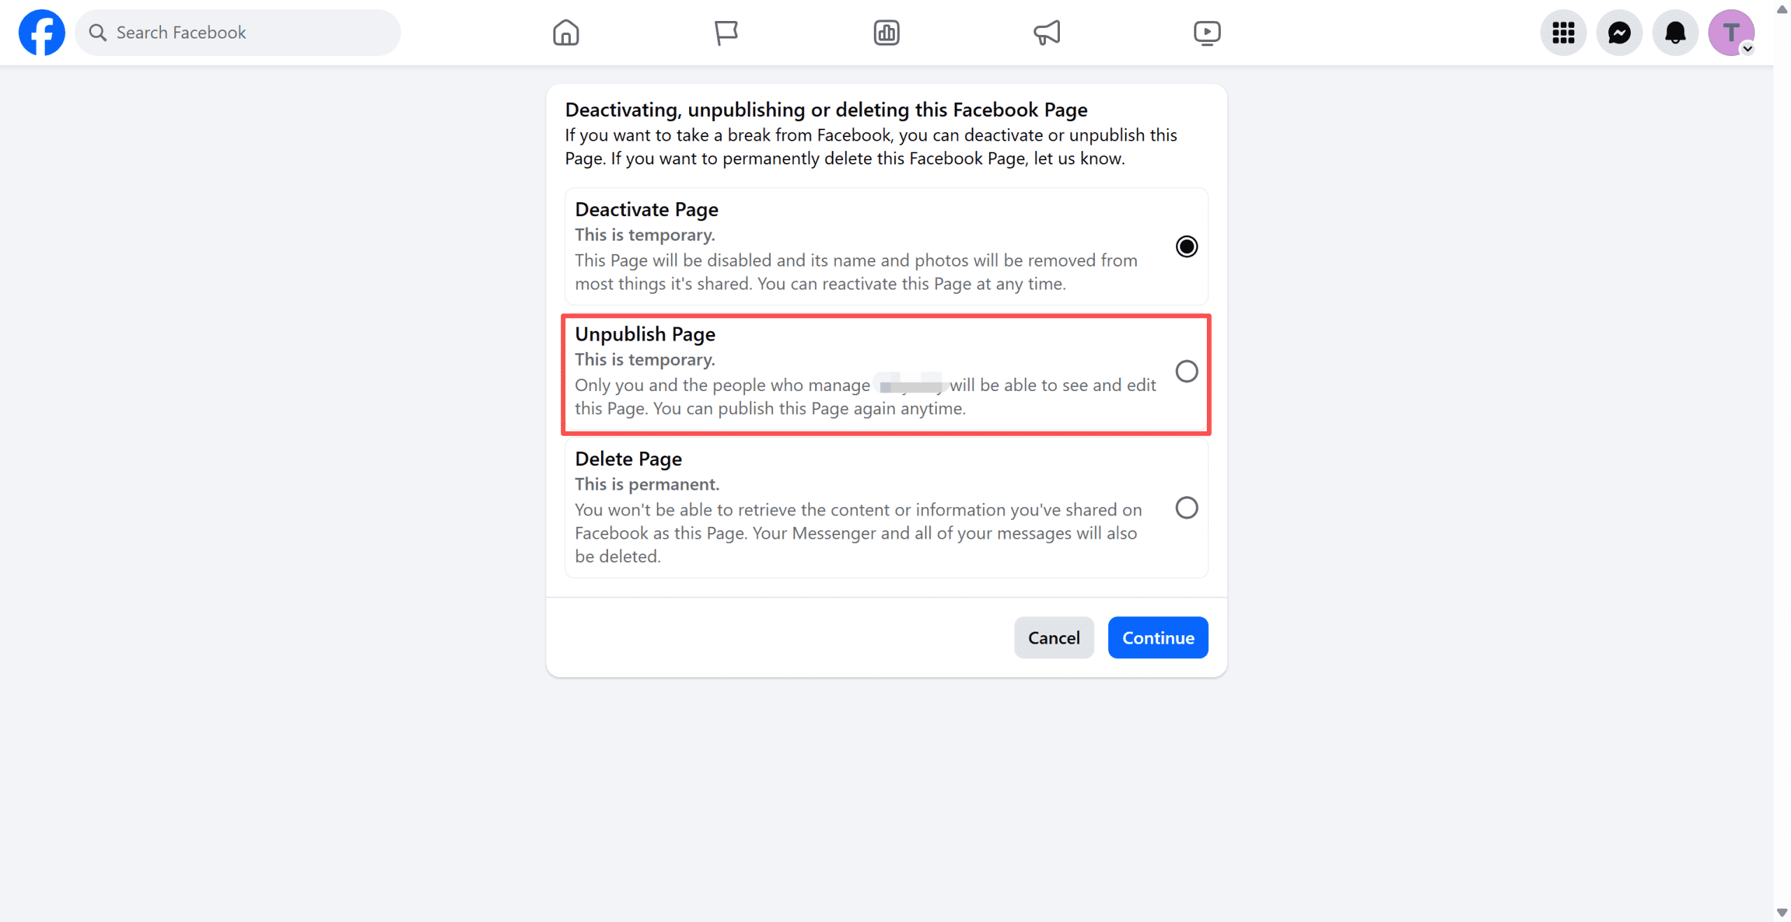This screenshot has width=1791, height=922.
Task: Focus the Search Facebook field
Action: pos(238,32)
